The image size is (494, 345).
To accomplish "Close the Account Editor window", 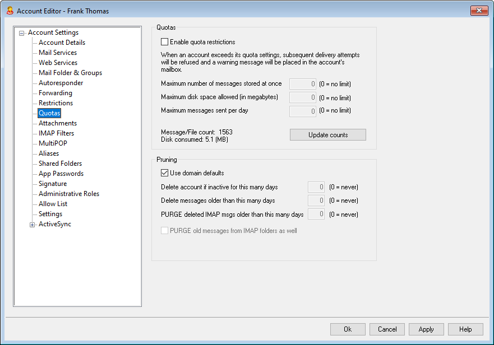I will point(478,11).
